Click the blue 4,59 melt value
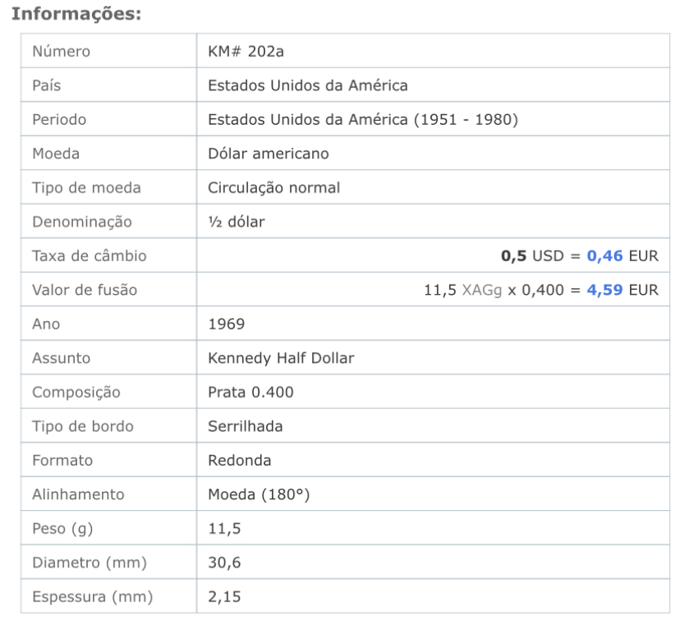 click(604, 290)
